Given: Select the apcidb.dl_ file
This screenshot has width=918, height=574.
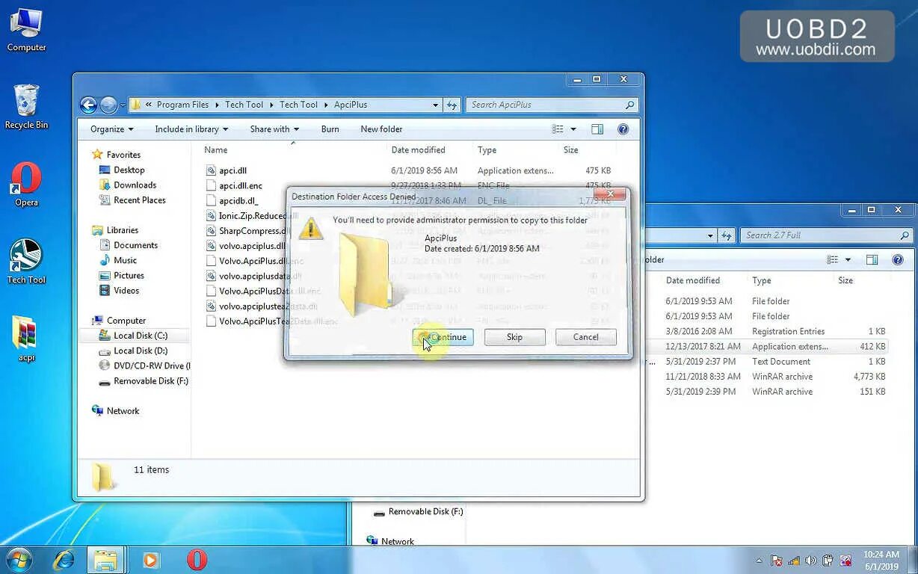Looking at the screenshot, I should 238,201.
